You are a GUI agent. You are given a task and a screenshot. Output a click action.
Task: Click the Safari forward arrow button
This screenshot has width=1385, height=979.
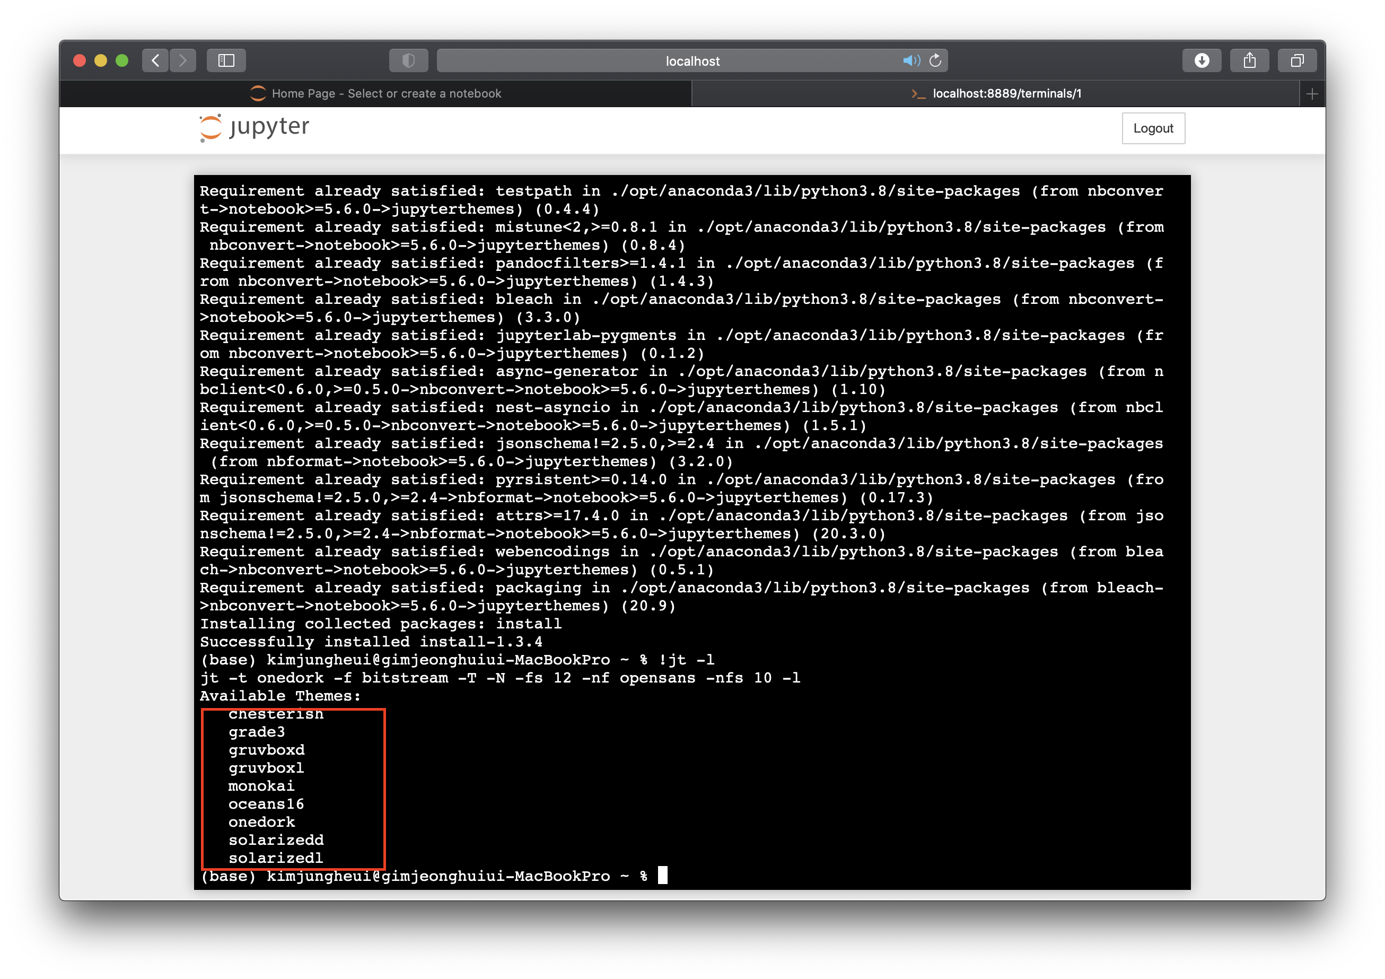tap(183, 60)
